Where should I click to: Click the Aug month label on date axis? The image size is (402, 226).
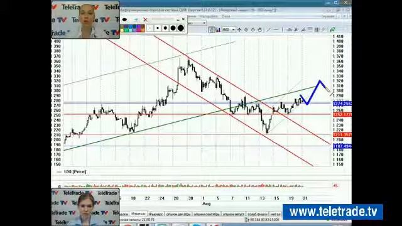click(207, 203)
